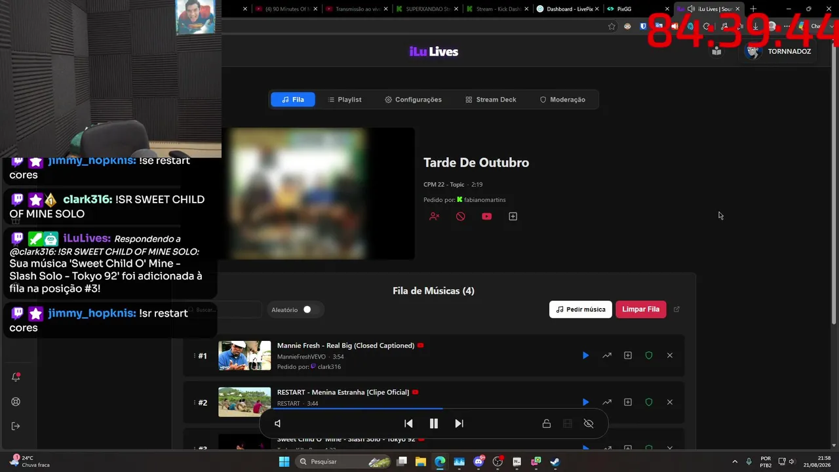
Task: Click the Mannie Fresh video thumbnail
Action: click(x=244, y=356)
